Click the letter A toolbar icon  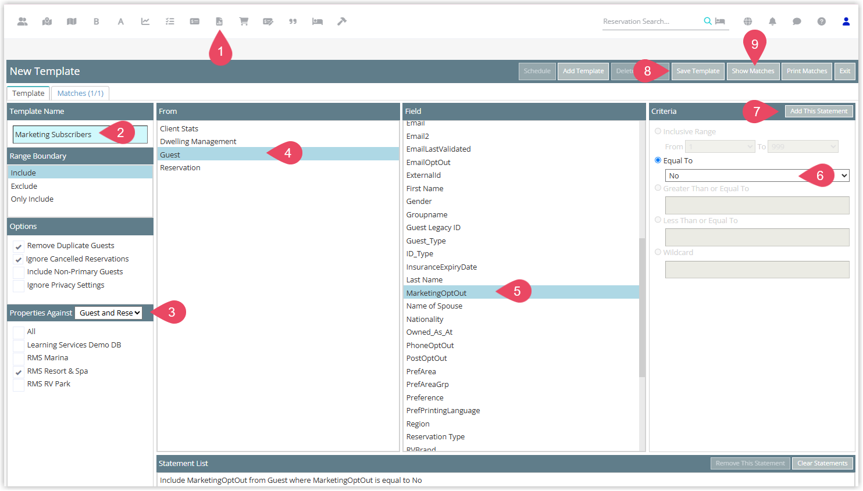click(x=120, y=21)
